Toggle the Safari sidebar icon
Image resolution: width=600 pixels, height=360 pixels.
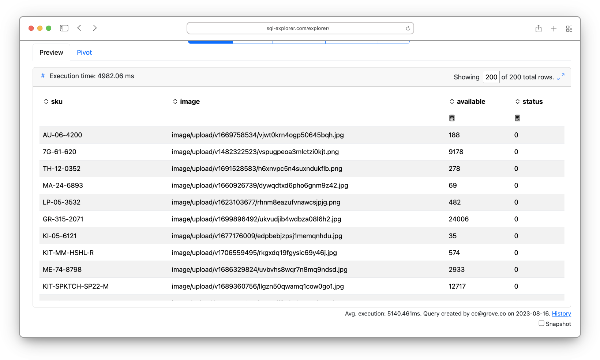point(64,28)
